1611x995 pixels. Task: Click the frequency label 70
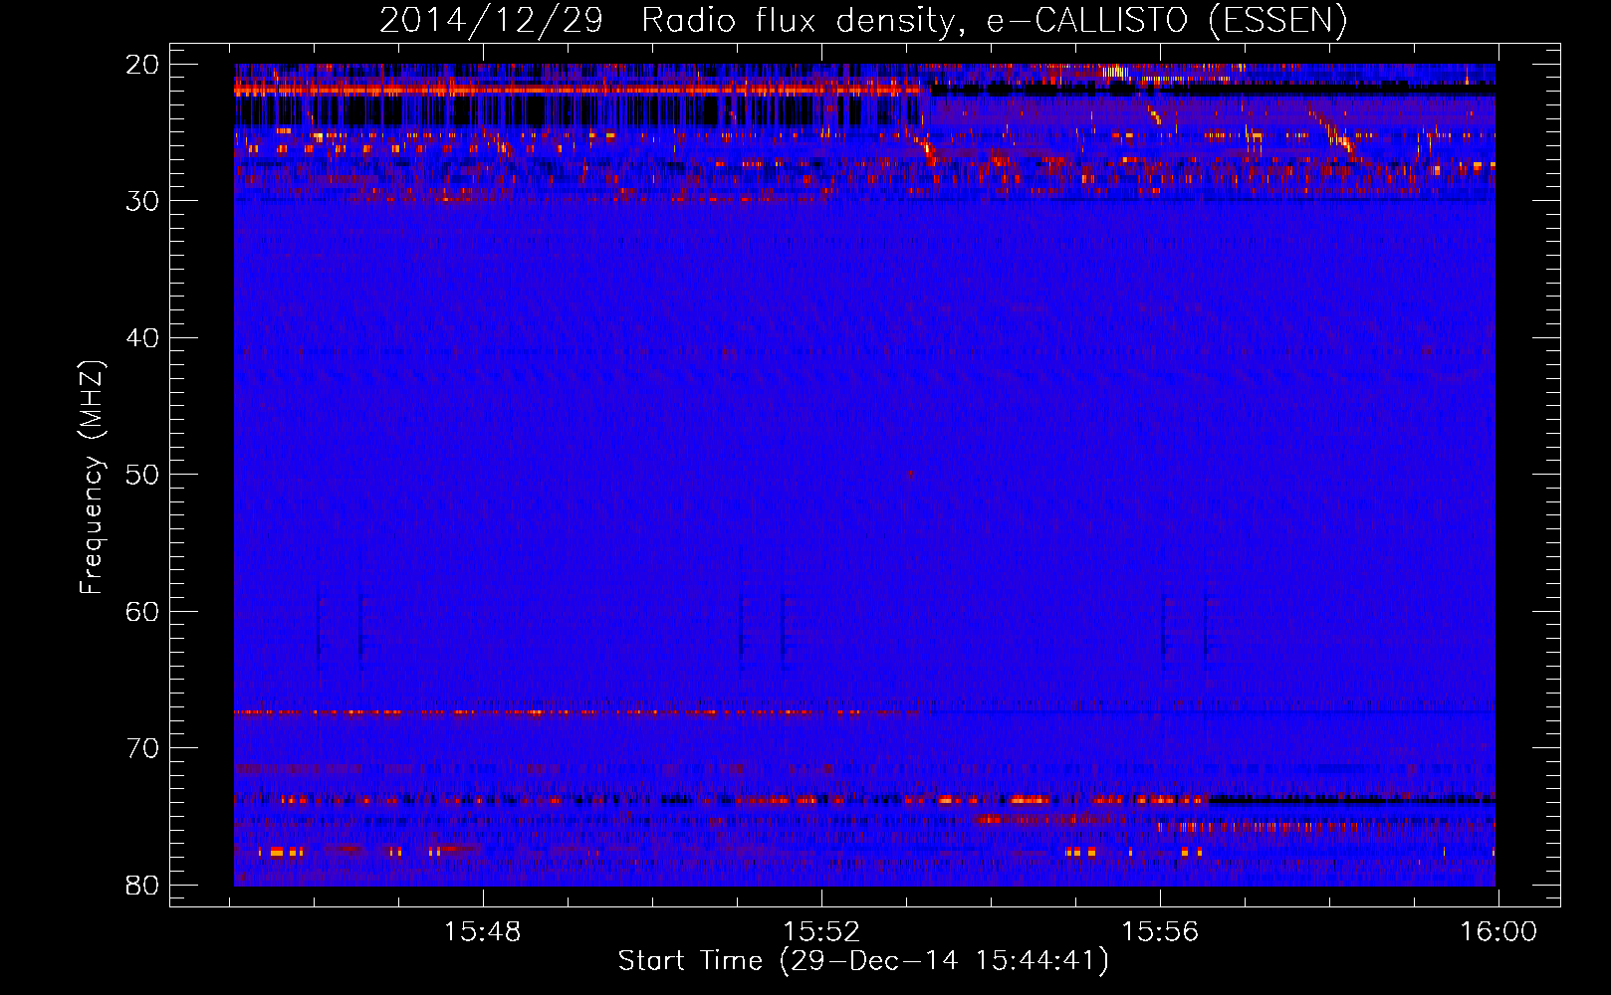(142, 748)
